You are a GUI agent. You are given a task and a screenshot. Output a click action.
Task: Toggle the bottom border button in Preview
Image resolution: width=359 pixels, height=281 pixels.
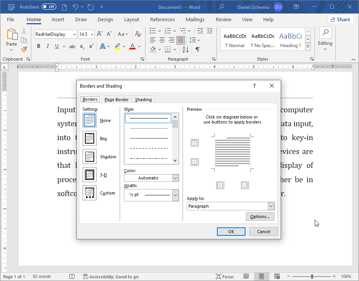[195, 162]
